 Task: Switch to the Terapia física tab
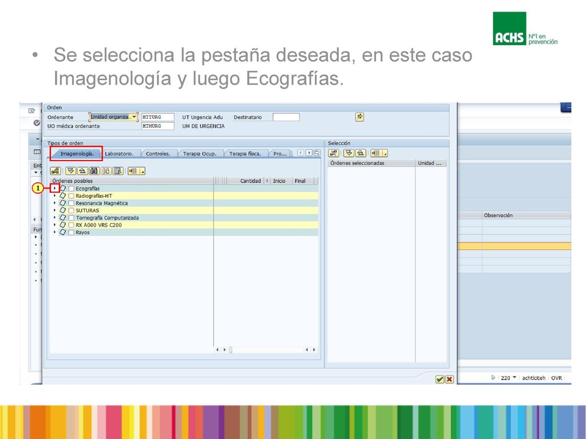(x=245, y=153)
